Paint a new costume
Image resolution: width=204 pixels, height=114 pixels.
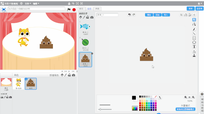click(84, 17)
